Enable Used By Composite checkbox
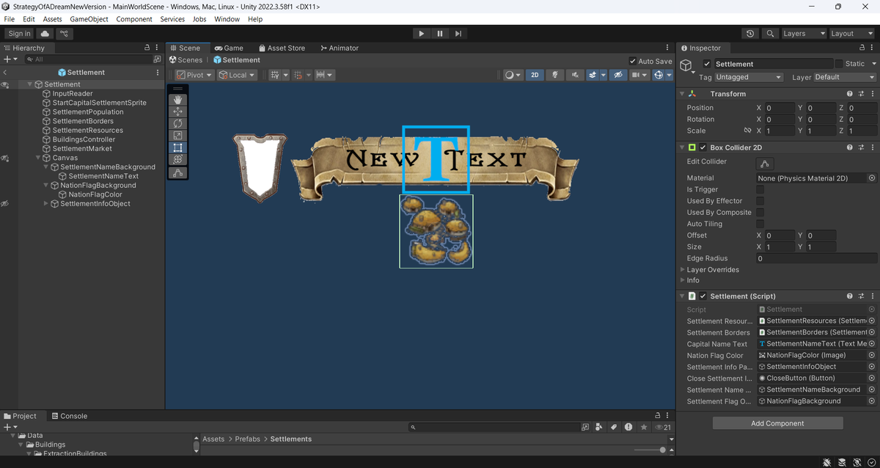The height and width of the screenshot is (468, 880). [760, 212]
